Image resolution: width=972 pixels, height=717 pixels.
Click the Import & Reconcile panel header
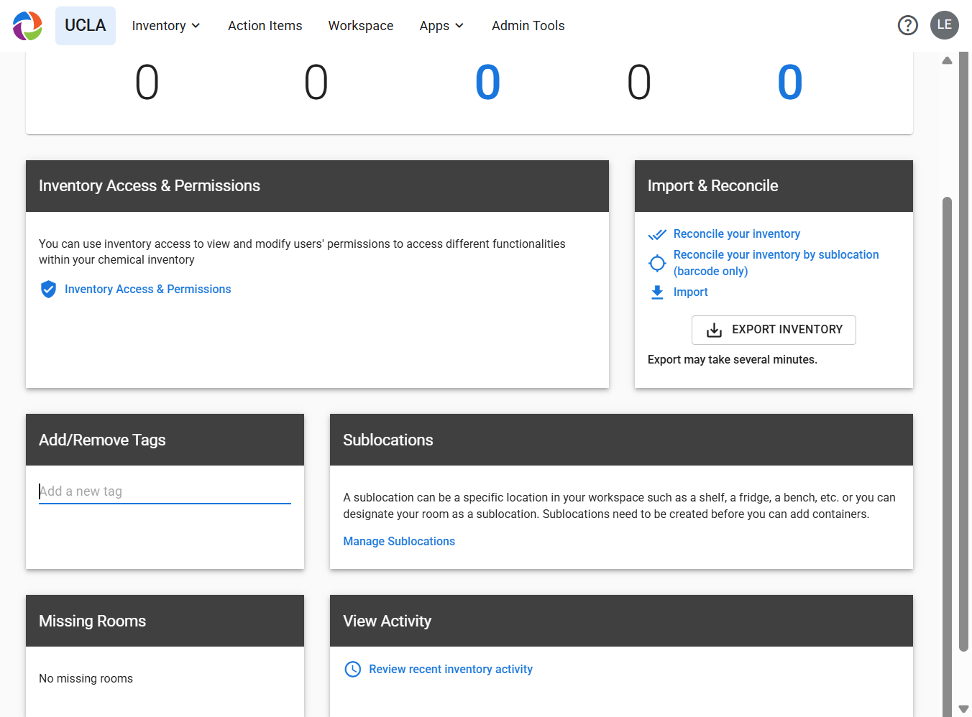pyautogui.click(x=774, y=186)
